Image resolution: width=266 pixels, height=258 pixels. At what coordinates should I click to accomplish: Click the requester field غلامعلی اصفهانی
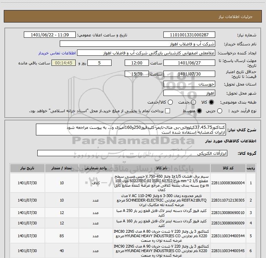click(x=146, y=53)
